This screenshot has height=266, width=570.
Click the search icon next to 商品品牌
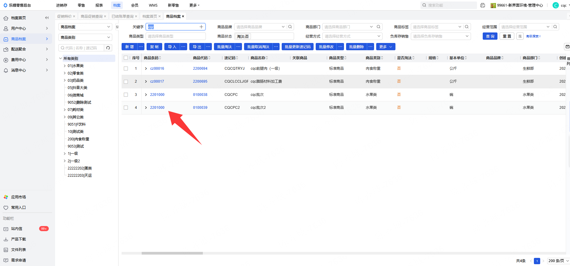point(290,27)
